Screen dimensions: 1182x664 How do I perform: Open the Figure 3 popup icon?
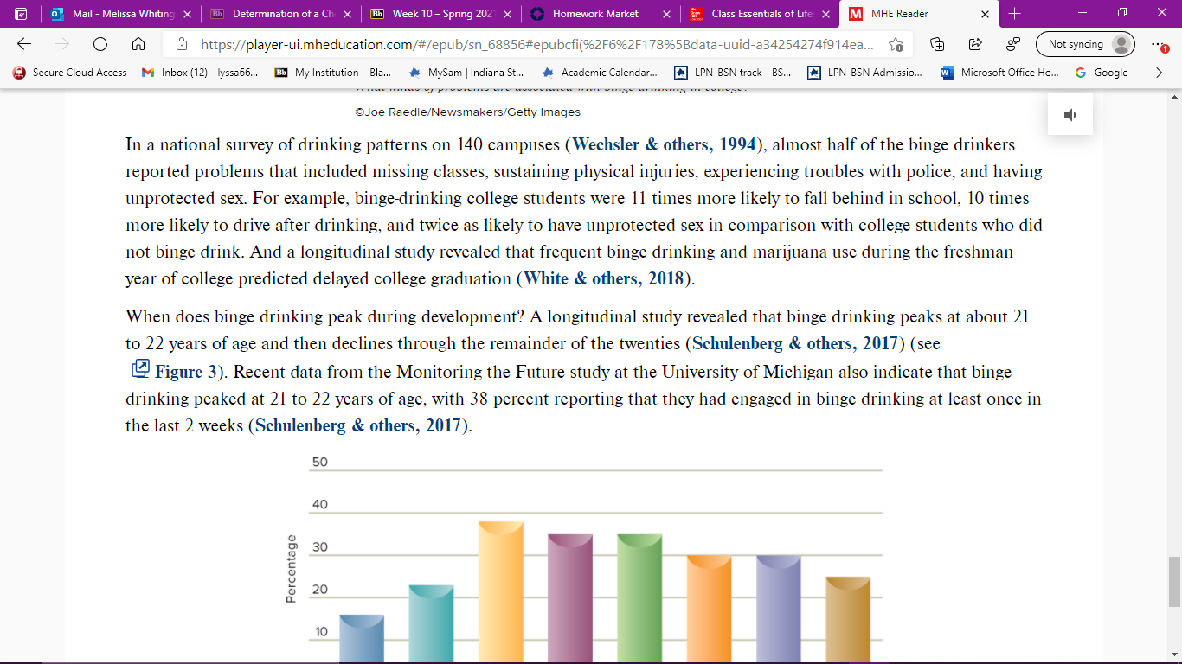tap(140, 369)
